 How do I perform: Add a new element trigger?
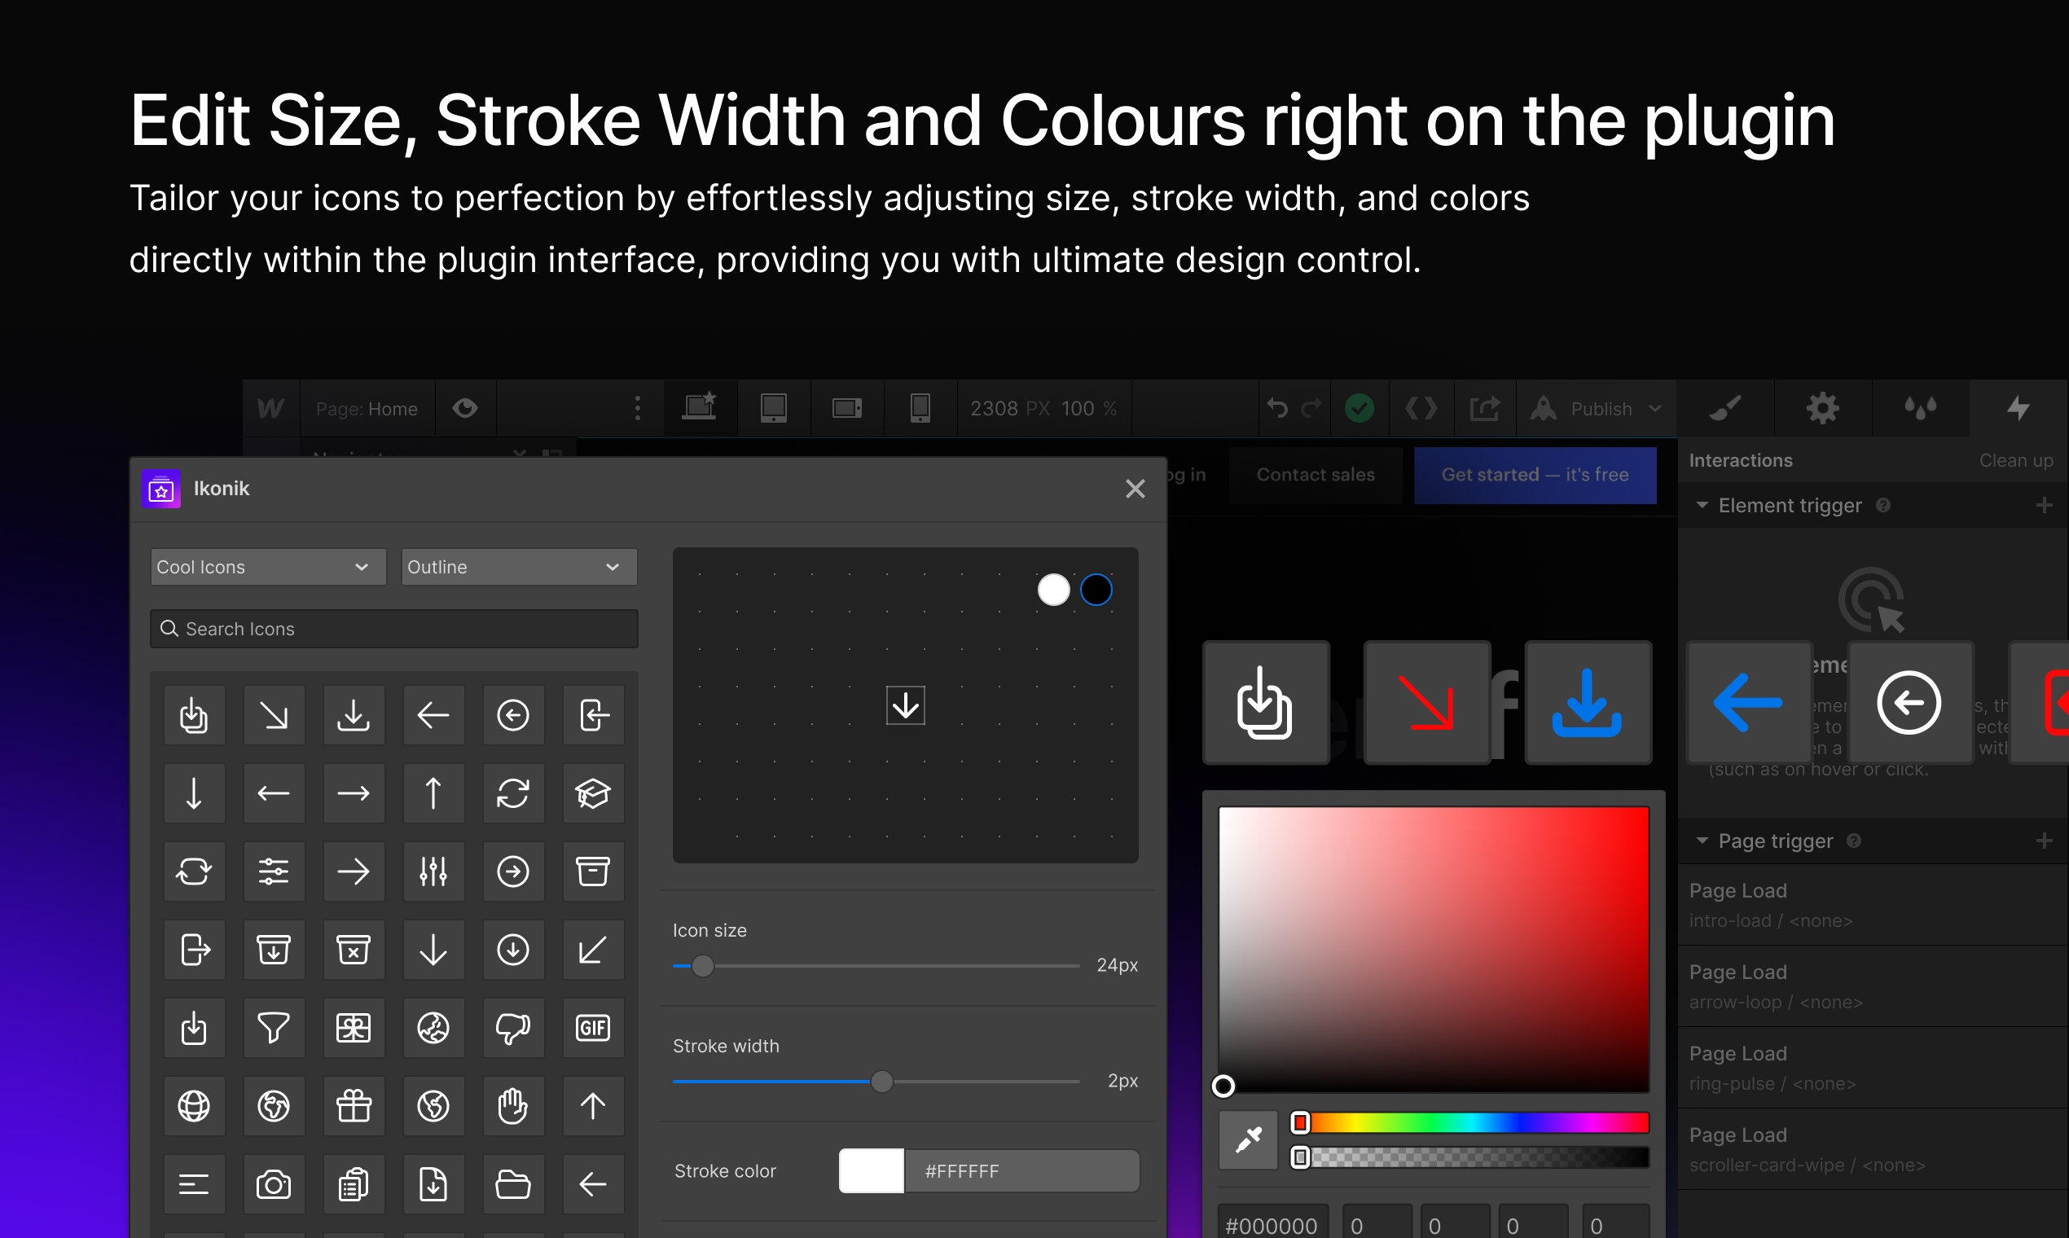click(2044, 506)
